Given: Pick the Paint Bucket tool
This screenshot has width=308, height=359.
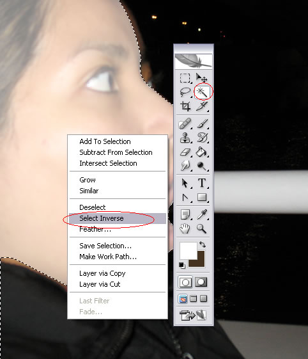Looking at the screenshot, I should click(202, 152).
